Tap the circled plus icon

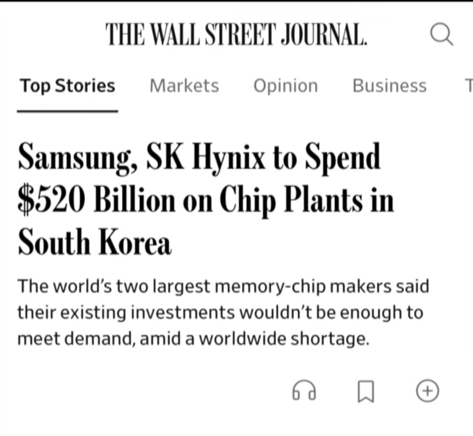(427, 391)
